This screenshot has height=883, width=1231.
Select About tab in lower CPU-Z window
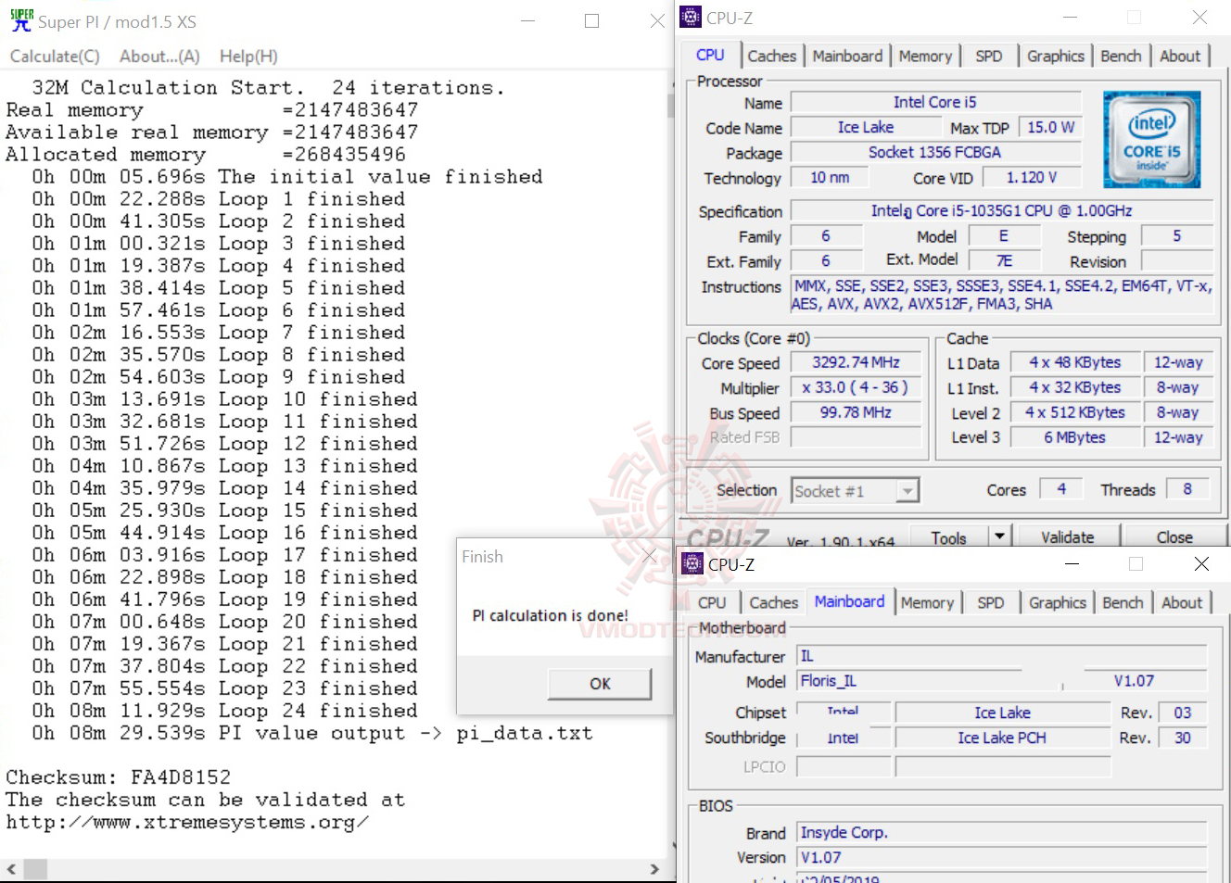point(1182,602)
